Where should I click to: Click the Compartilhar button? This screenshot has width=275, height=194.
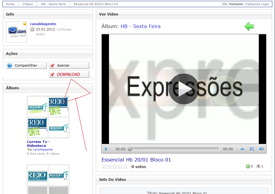coord(26,65)
